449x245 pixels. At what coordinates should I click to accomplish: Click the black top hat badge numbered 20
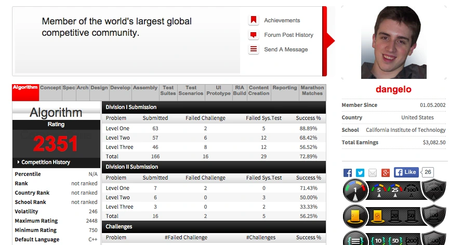coord(394,216)
